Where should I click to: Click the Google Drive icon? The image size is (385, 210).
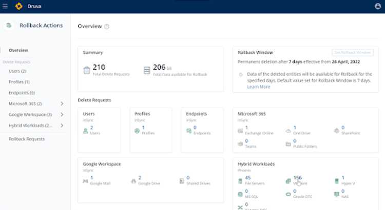(133, 181)
